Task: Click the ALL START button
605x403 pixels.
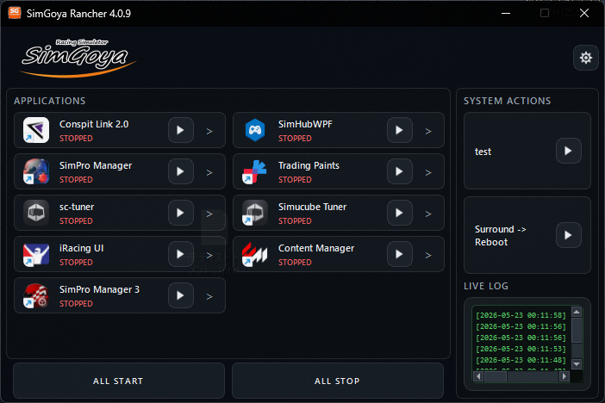Action: [119, 381]
